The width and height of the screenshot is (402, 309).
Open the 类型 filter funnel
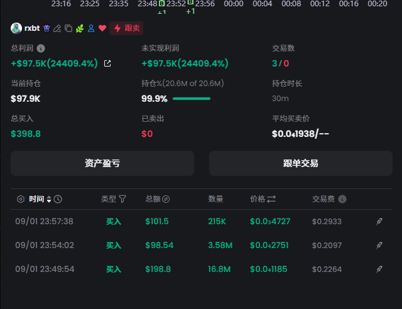click(122, 199)
